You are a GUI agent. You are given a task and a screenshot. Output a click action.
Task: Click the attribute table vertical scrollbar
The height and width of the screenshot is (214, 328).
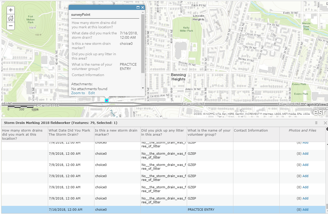tap(327, 176)
